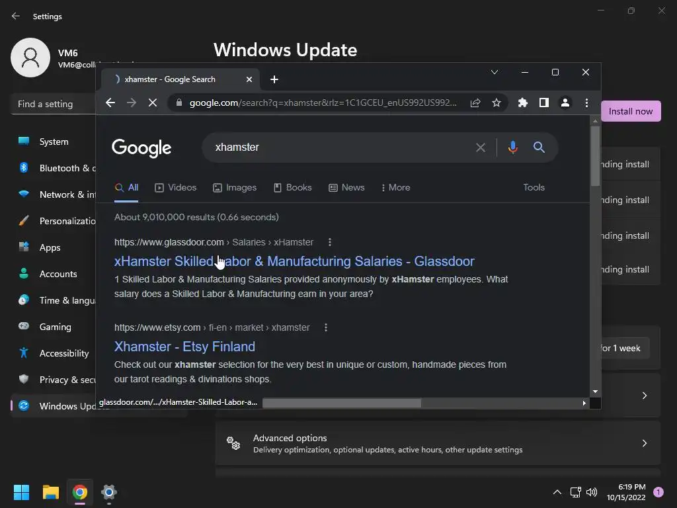Open a new Chrome tab
677x508 pixels.
274,79
